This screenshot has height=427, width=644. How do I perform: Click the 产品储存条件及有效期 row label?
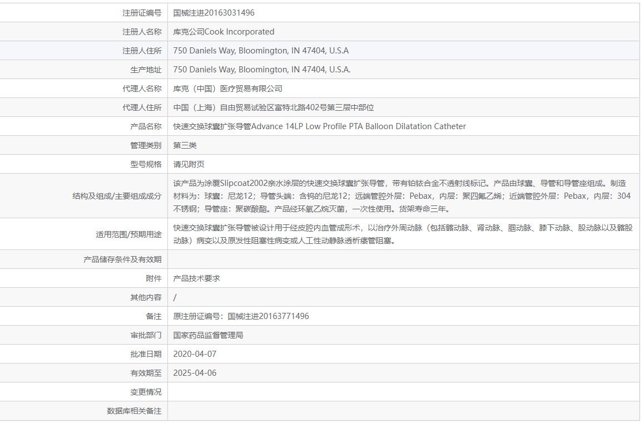click(122, 259)
